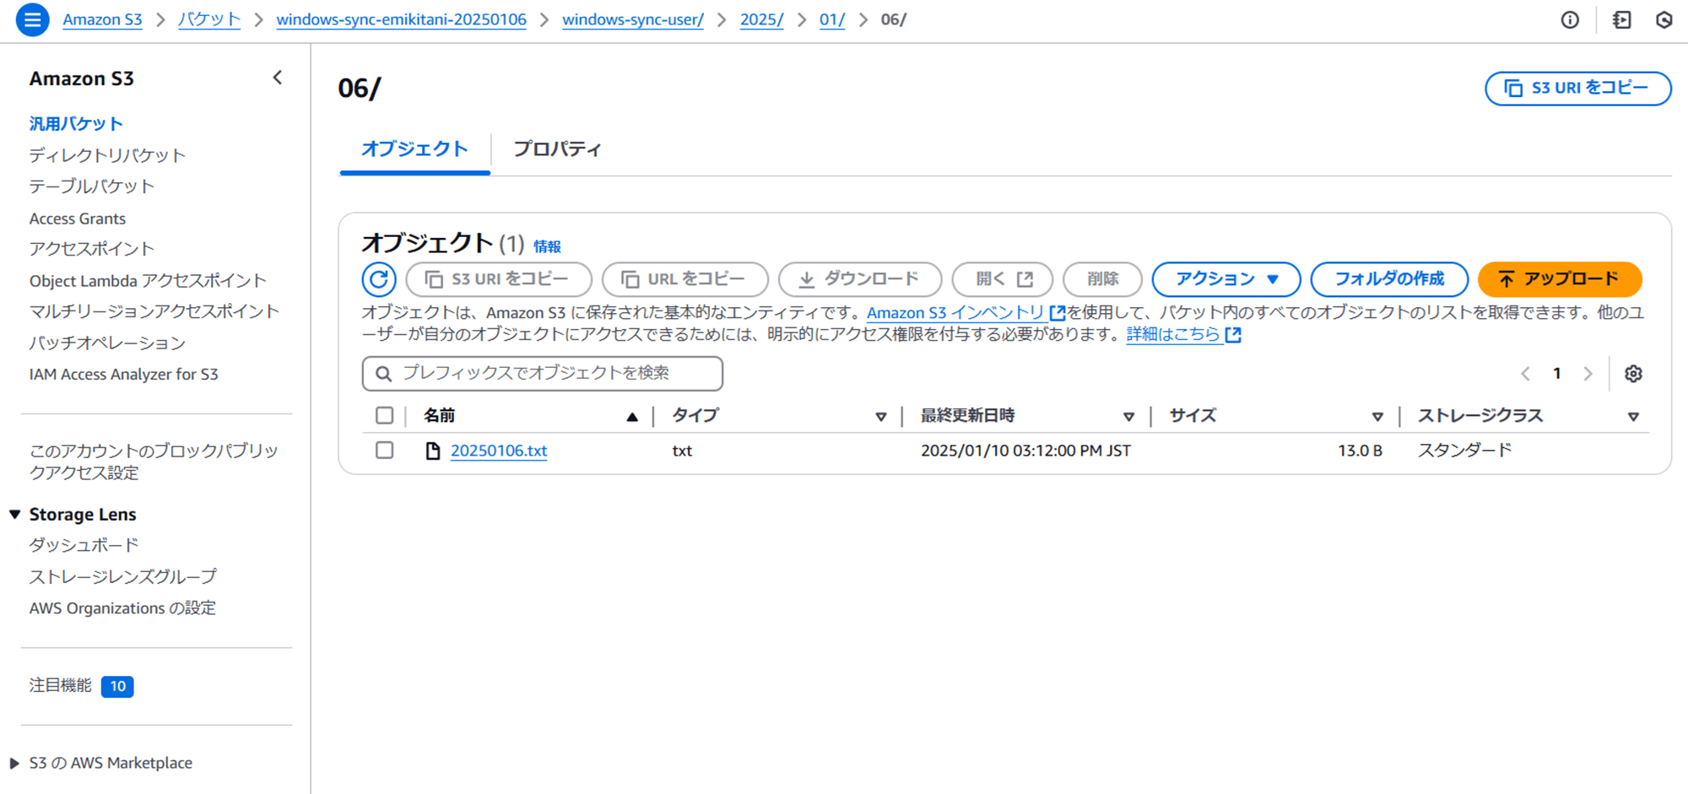Click the ダウンロード button

pyautogui.click(x=860, y=279)
